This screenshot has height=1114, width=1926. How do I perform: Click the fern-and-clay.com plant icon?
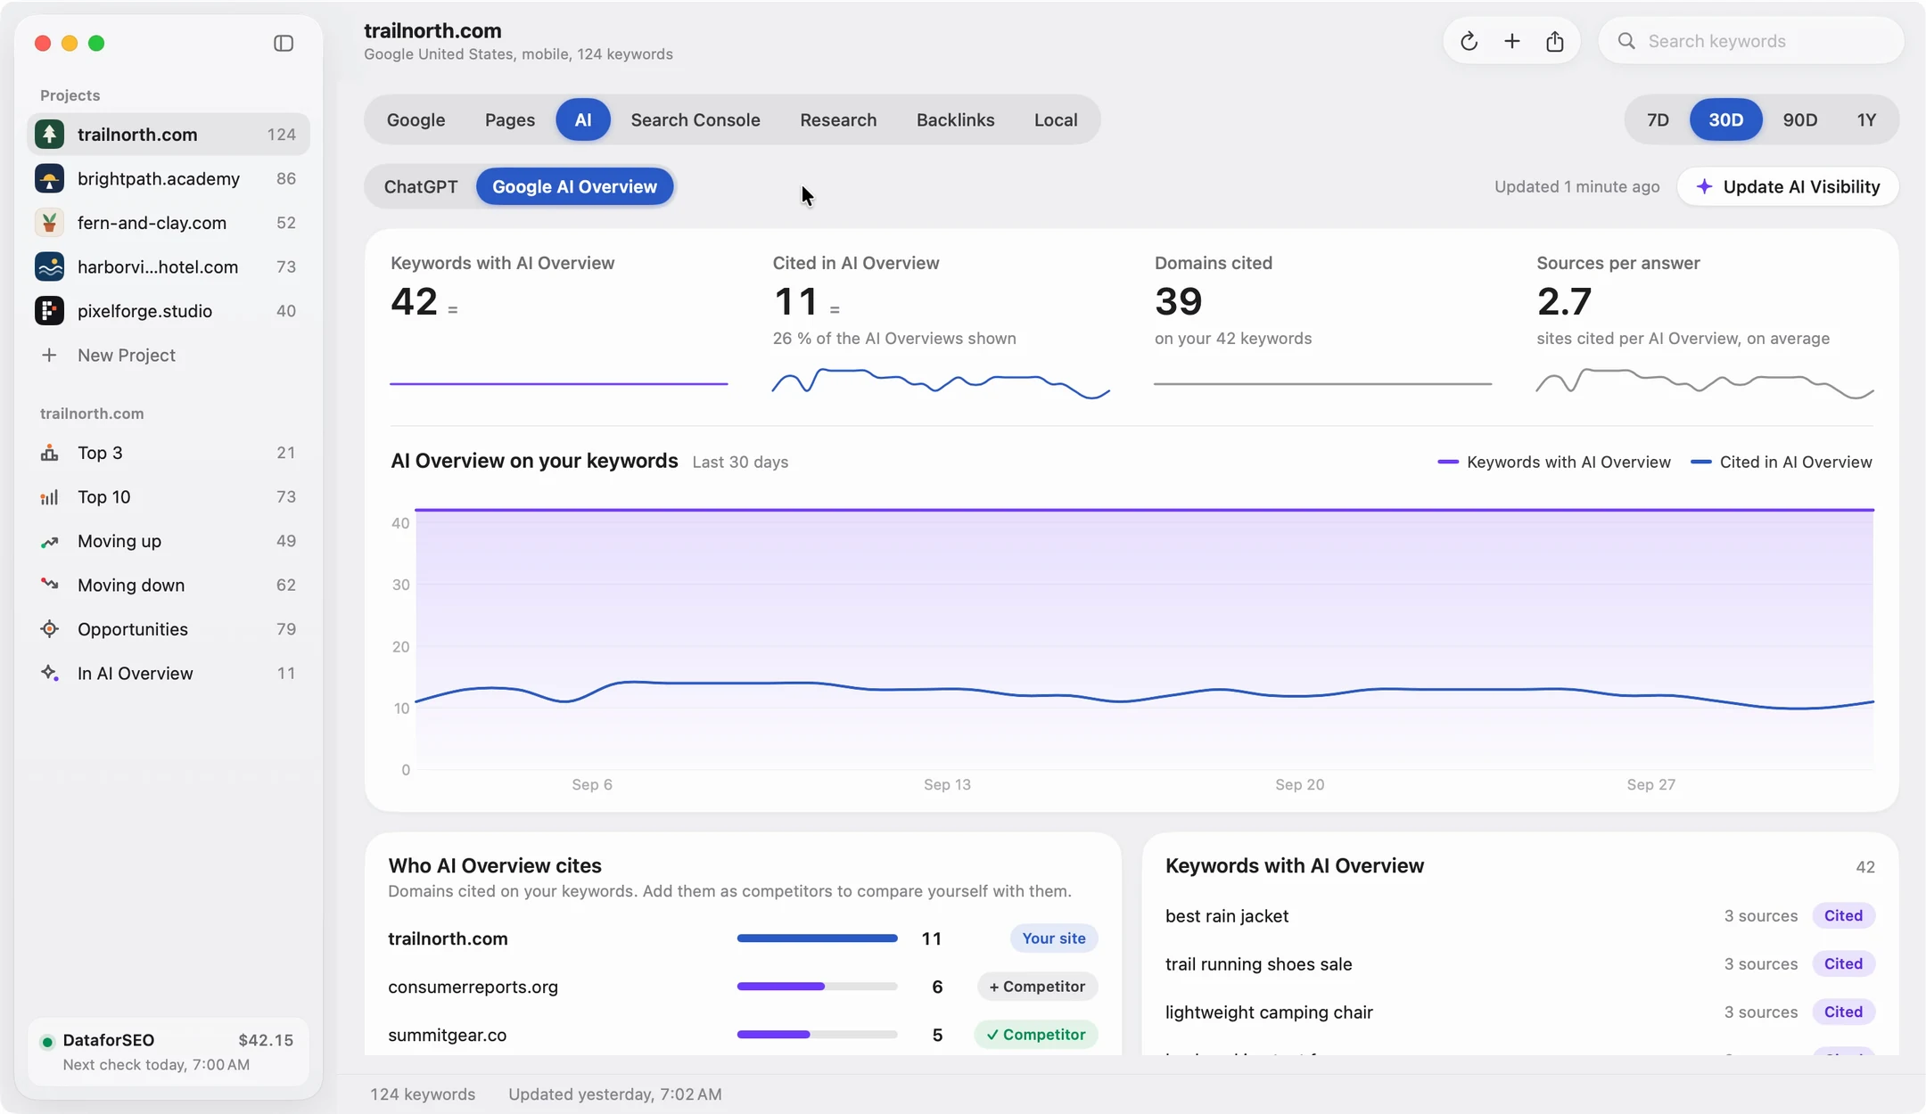point(49,223)
